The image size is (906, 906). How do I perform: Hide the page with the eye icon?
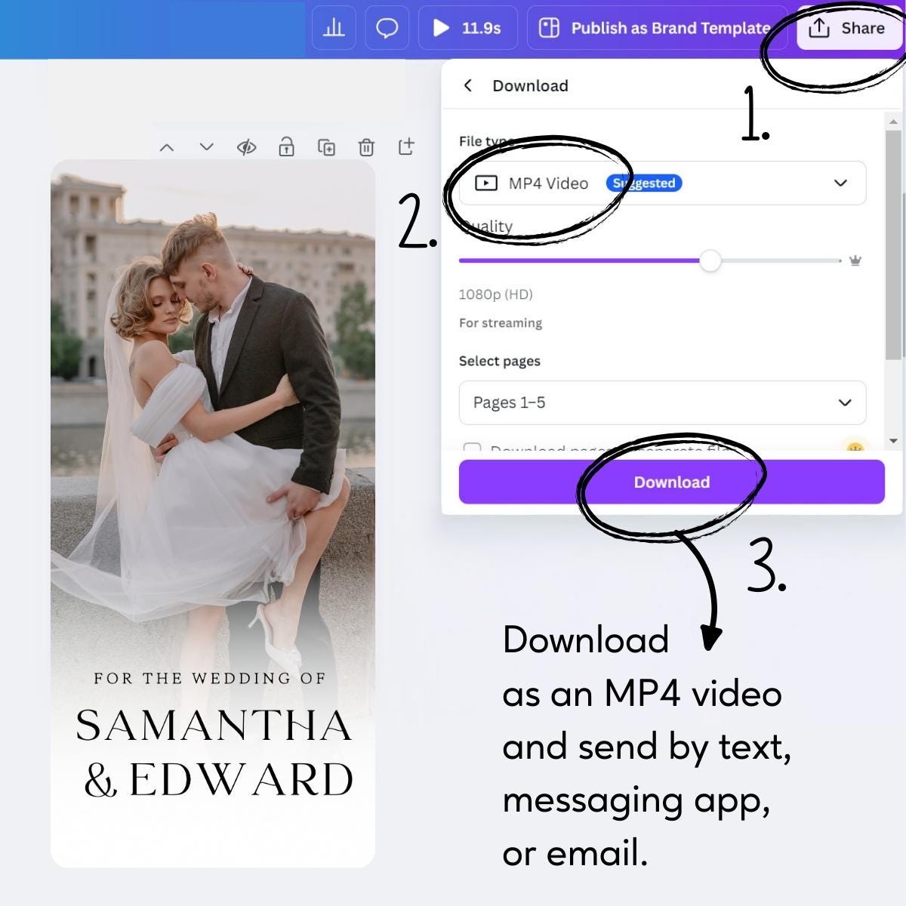246,147
